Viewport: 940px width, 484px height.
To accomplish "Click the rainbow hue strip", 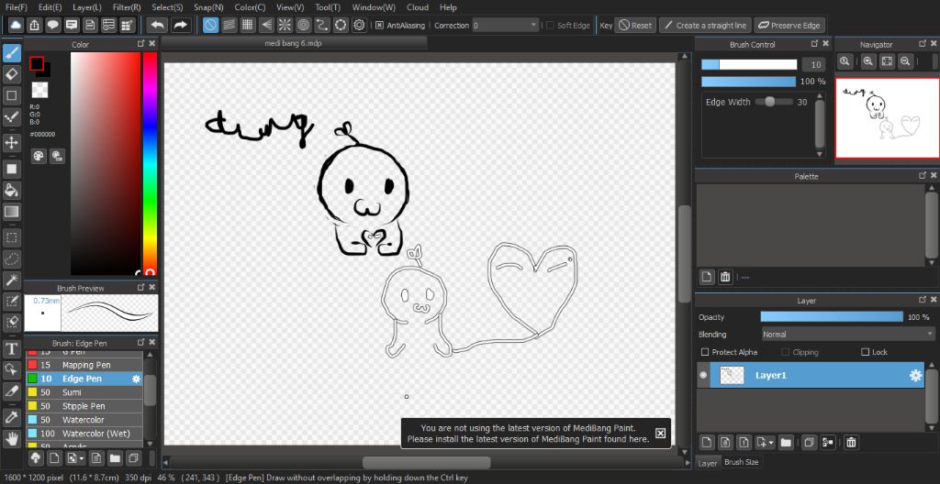I will point(150,163).
